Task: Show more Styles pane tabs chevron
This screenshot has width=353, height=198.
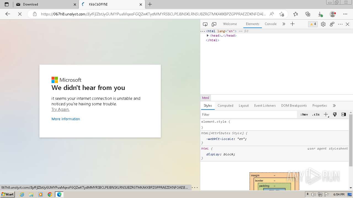Action: (x=334, y=106)
